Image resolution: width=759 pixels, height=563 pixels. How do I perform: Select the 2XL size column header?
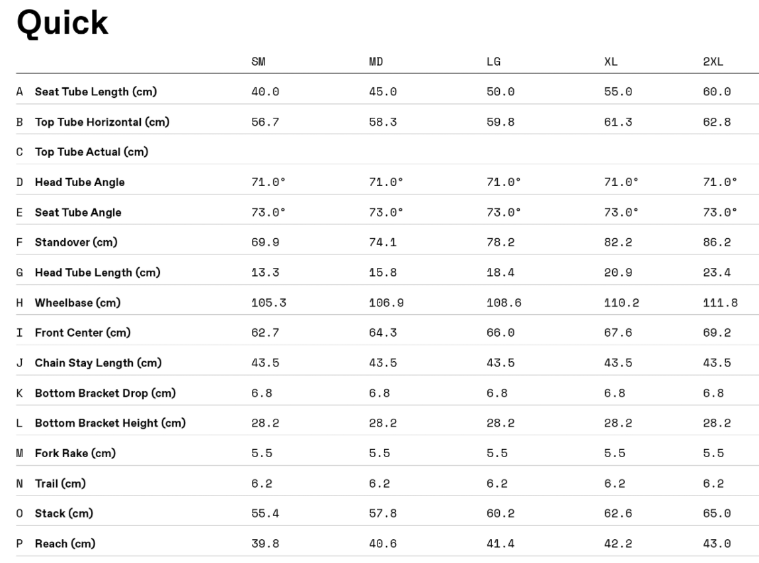click(x=713, y=62)
